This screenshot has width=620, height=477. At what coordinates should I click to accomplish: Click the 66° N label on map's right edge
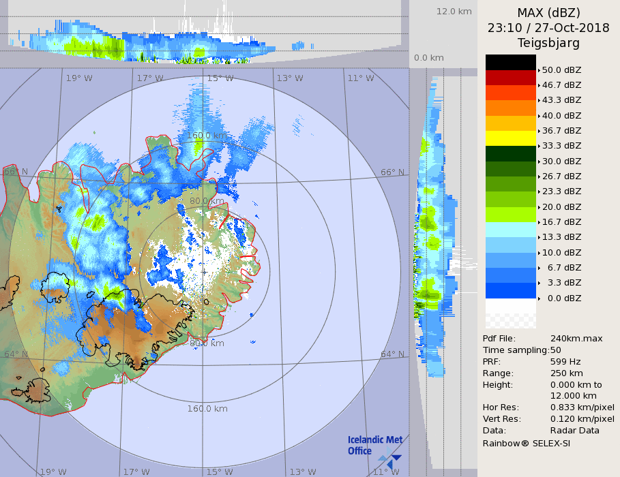click(392, 172)
